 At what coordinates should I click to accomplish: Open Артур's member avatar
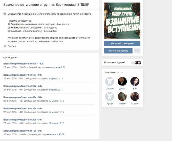click(110, 96)
